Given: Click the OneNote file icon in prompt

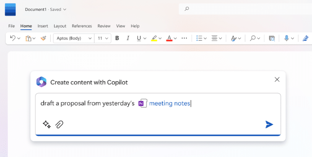Looking at the screenshot, I should pyautogui.click(x=143, y=103).
